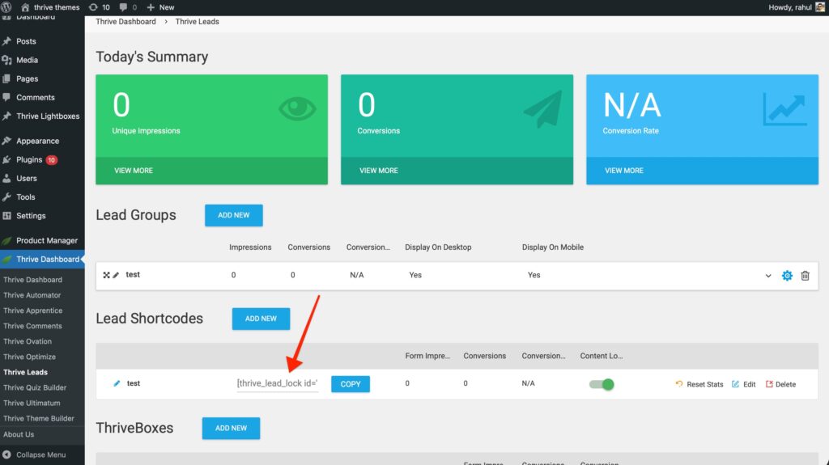Select Plugins in the admin sidebar
Screen dimensions: 829x465
29,159
